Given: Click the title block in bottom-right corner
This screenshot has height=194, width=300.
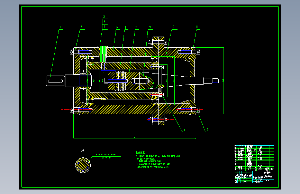Looking at the screenshot, I should (254, 177).
